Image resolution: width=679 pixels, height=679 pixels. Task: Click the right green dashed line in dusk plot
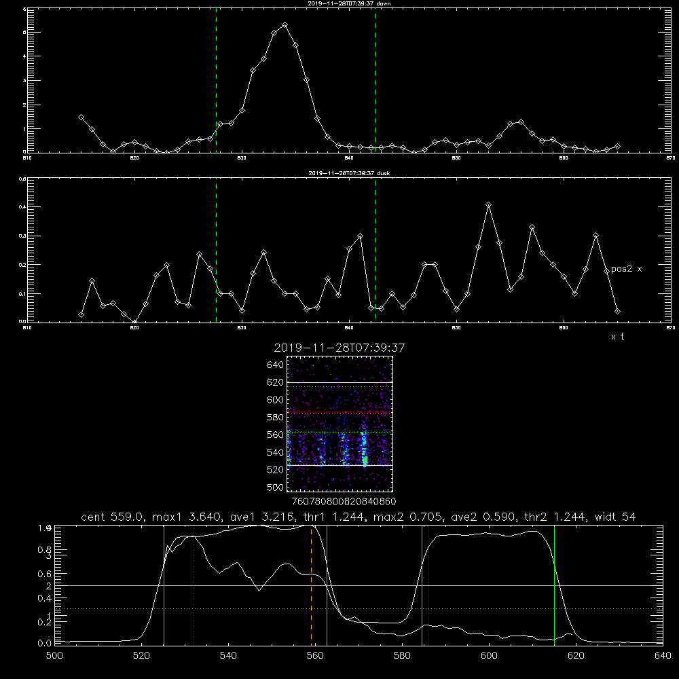[375, 250]
